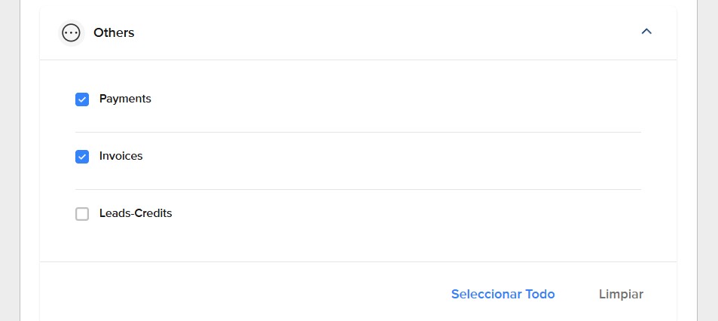The width and height of the screenshot is (718, 321).
Task: Uncheck the Payments checkbox
Action: coord(82,99)
